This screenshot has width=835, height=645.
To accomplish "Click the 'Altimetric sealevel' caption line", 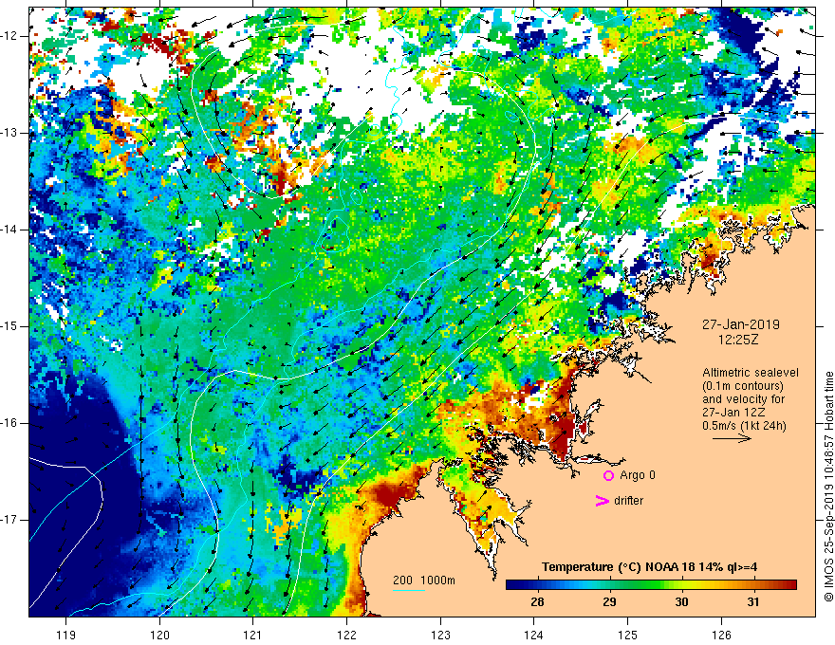I will (751, 373).
